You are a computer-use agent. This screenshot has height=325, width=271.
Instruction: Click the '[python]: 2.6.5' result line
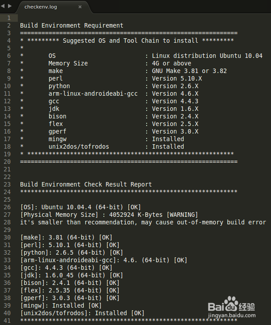click(x=71, y=252)
